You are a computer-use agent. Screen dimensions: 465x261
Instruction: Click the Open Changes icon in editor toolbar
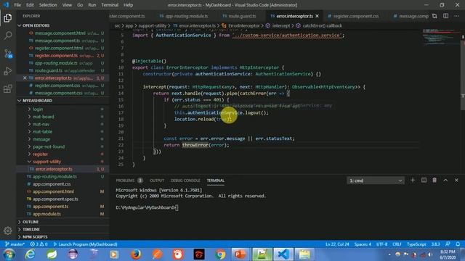pos(434,16)
